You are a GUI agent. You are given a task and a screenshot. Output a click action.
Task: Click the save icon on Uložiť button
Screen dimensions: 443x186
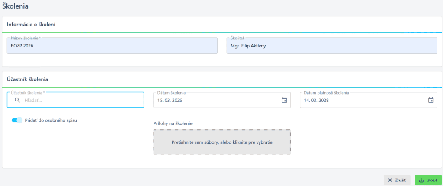click(x=421, y=180)
